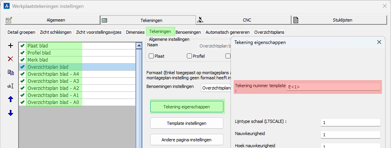The height and width of the screenshot is (148, 391).
Task: Move selected drawing down with blue arrow
Action: 11,113
